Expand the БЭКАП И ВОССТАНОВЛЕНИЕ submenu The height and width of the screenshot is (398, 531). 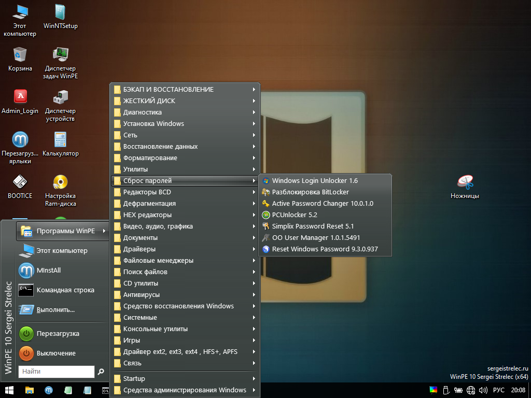click(x=185, y=89)
